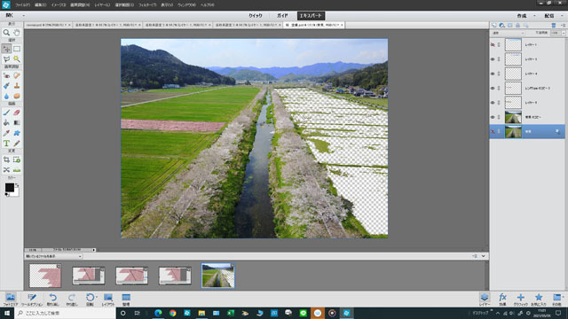Select the Crop tool
Viewport: 568px width, 319px height.
(x=6, y=159)
